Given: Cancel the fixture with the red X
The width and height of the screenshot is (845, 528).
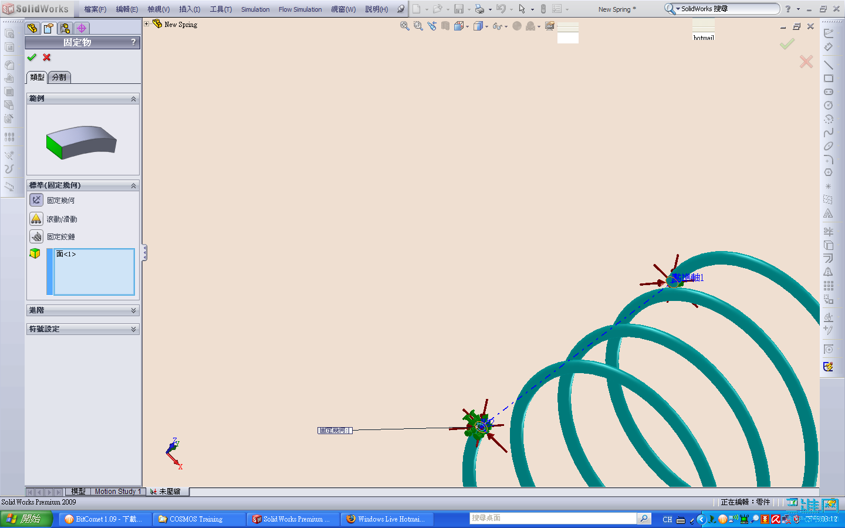Looking at the screenshot, I should 47,57.
